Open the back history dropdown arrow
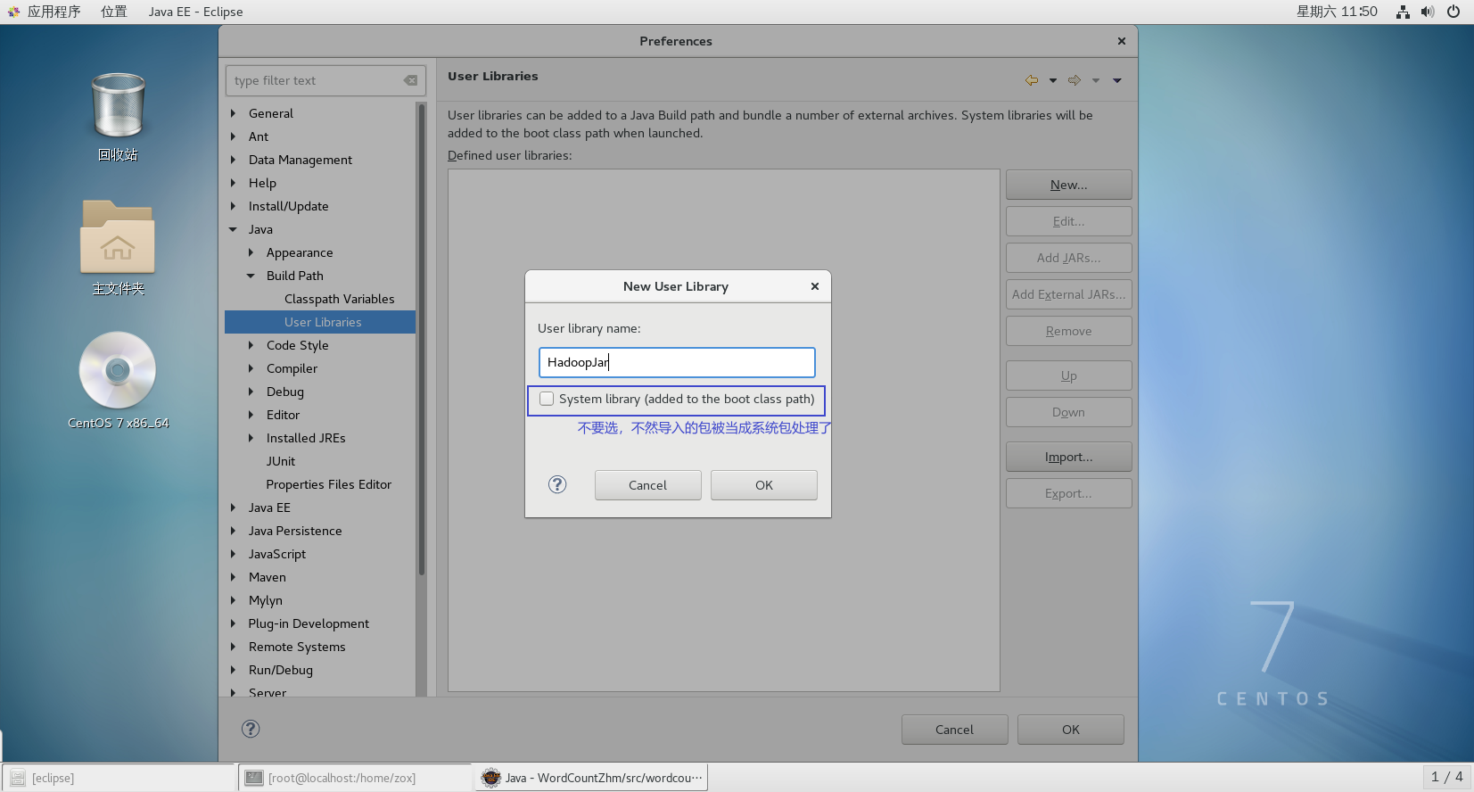The image size is (1474, 792). coord(1053,80)
